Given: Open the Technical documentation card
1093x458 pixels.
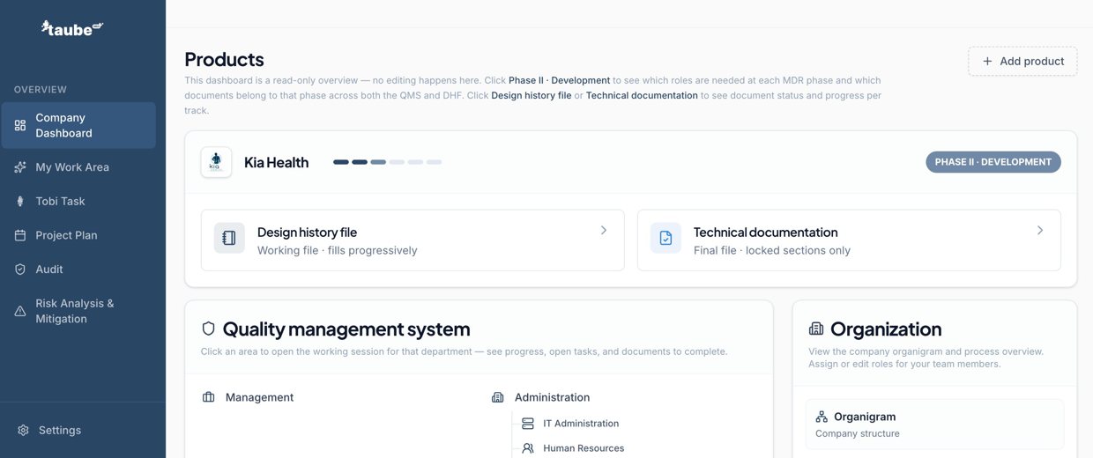Looking at the screenshot, I should point(849,240).
